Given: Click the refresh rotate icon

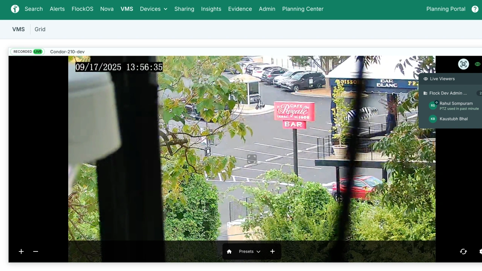Looking at the screenshot, I should (x=464, y=251).
